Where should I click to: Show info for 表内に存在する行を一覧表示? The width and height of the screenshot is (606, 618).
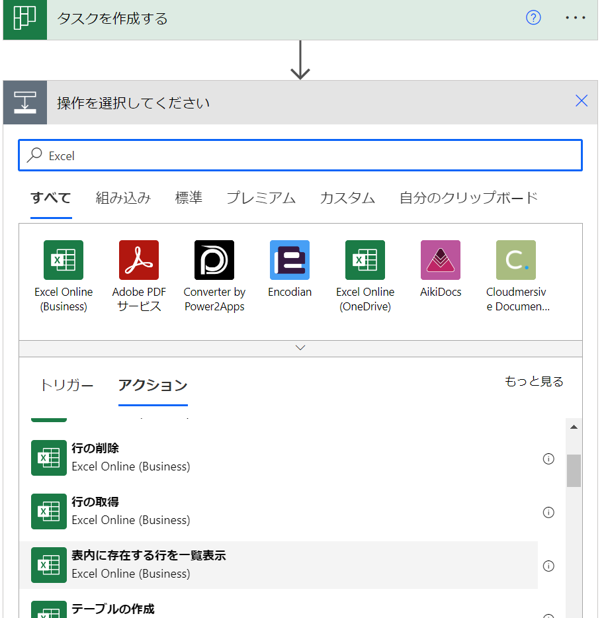(x=548, y=566)
